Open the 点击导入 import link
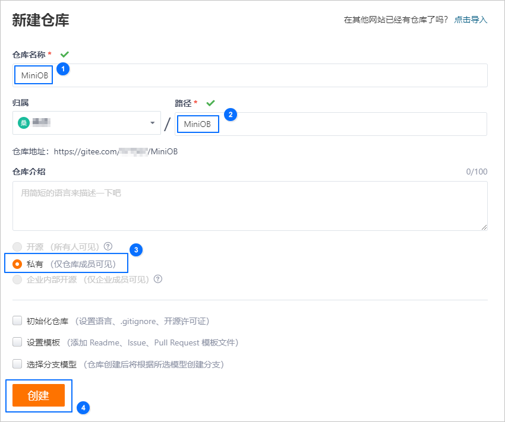This screenshot has height=422, width=505. point(471,20)
